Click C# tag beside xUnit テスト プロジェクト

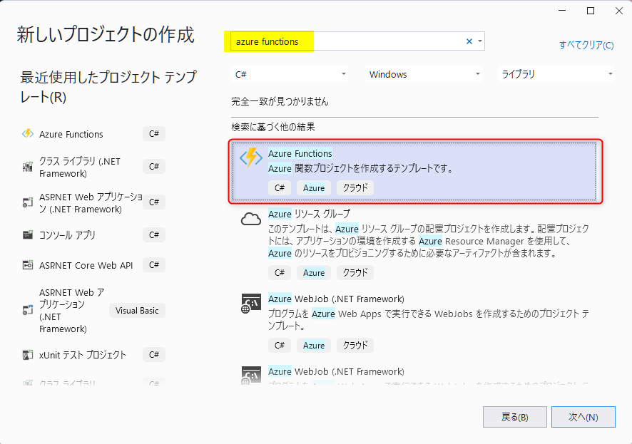pyautogui.click(x=154, y=355)
